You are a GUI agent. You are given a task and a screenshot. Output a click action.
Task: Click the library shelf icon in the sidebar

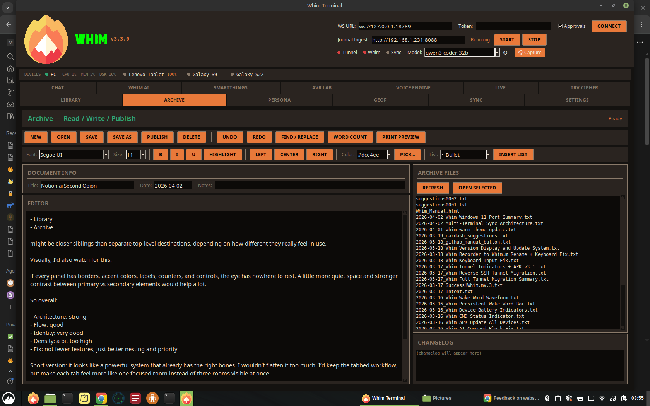(x=10, y=116)
